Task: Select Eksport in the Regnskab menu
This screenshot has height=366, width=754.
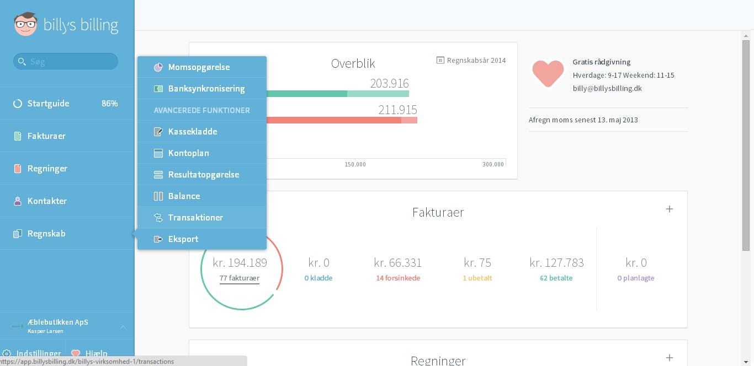Action: [202, 239]
